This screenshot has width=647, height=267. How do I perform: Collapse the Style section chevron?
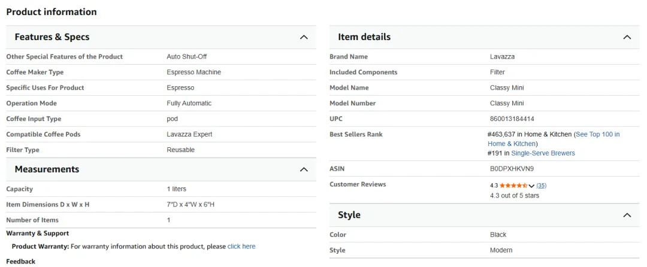tap(627, 215)
